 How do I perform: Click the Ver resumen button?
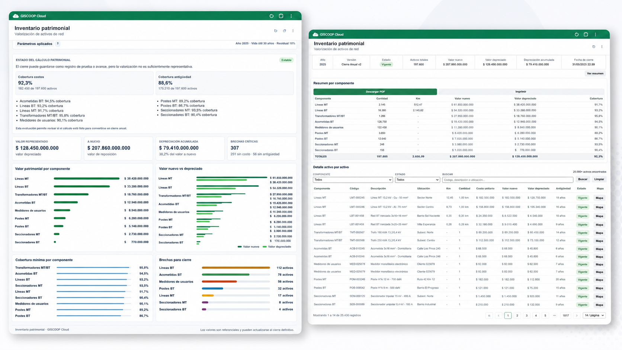point(595,74)
